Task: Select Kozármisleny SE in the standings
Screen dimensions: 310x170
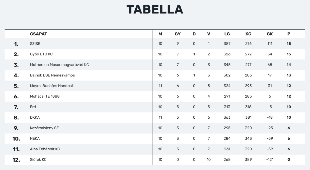Action: pos(44,128)
